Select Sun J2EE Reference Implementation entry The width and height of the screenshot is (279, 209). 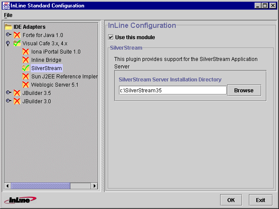[x=65, y=77]
